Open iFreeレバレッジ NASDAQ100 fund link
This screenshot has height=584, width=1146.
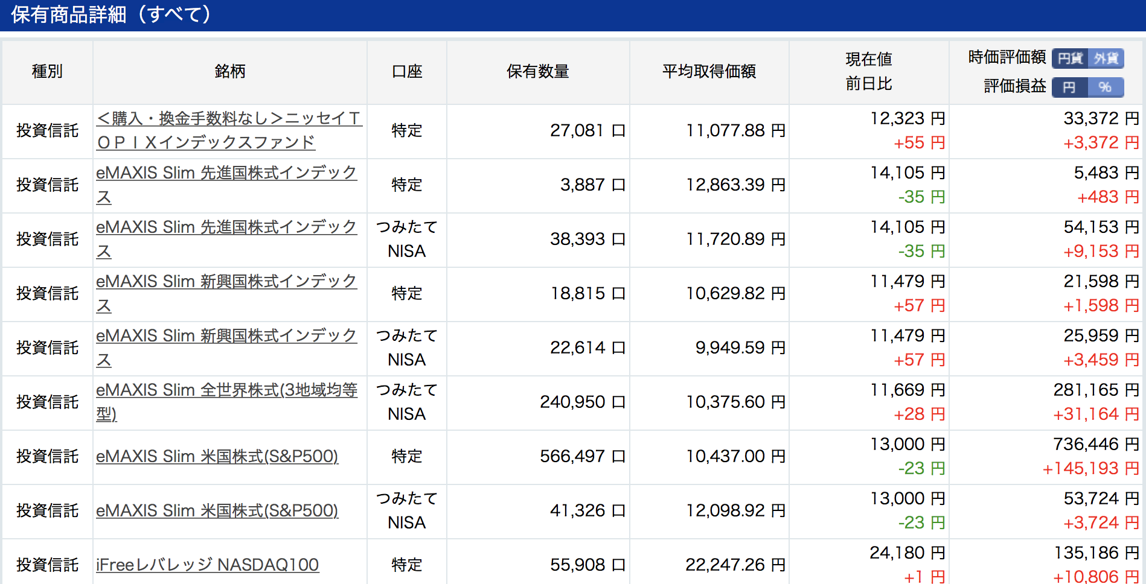pyautogui.click(x=208, y=565)
